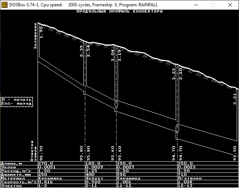This screenshot has height=188, width=239.
Task: Select the velocity cell 0.816
Action: click(45, 182)
